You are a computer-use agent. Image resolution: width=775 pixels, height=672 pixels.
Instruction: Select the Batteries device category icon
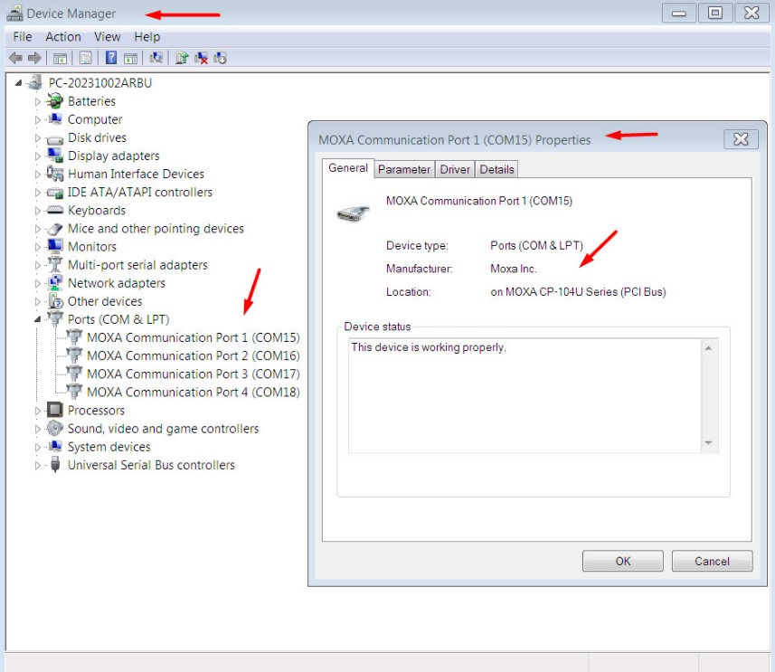click(55, 101)
